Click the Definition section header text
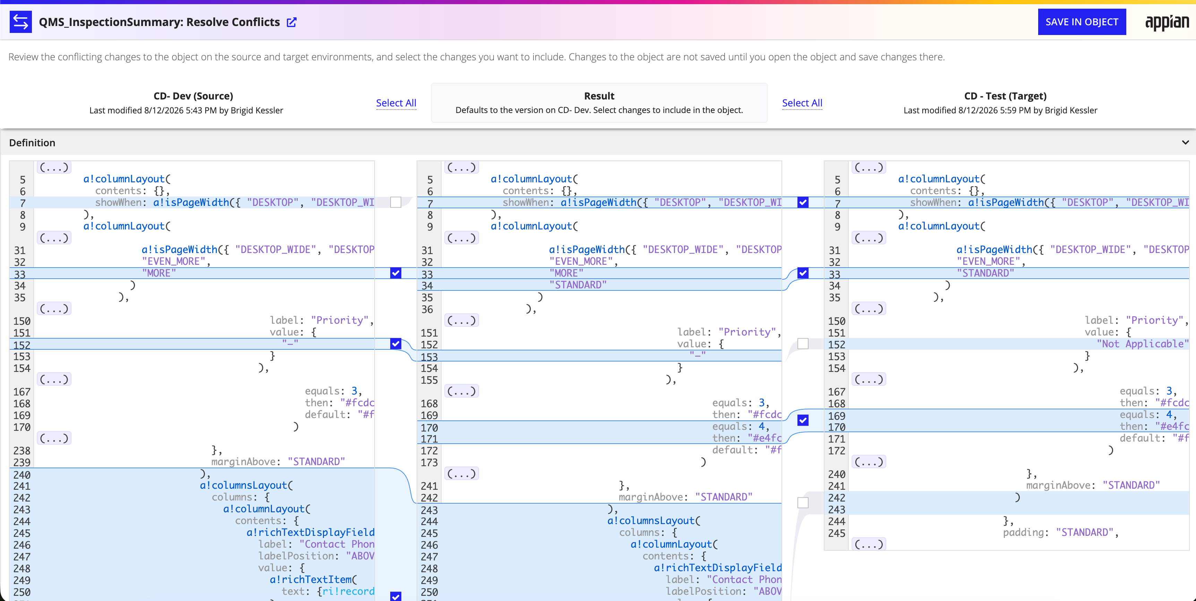Viewport: 1196px width, 601px height. [x=32, y=142]
